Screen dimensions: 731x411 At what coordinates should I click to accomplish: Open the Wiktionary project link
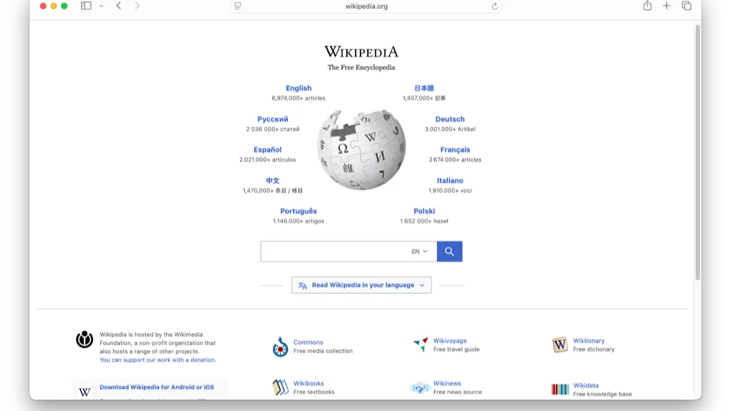(x=589, y=341)
